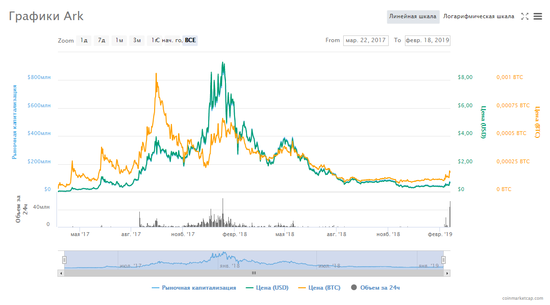Hide the Цена (USD) series
The width and height of the screenshot is (550, 305).
click(x=267, y=287)
